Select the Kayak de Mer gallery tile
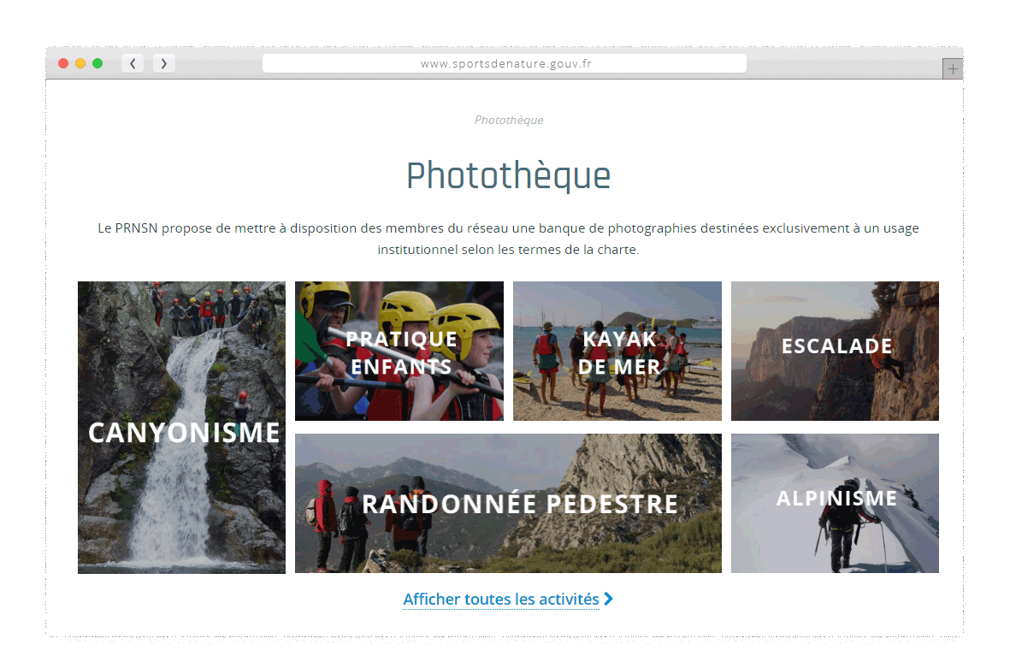1010x668 pixels. (x=617, y=351)
